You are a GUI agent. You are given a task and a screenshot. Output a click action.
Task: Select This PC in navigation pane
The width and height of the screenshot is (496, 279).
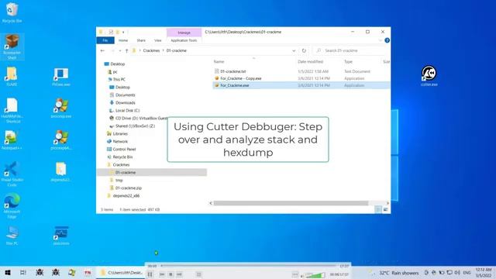[119, 79]
